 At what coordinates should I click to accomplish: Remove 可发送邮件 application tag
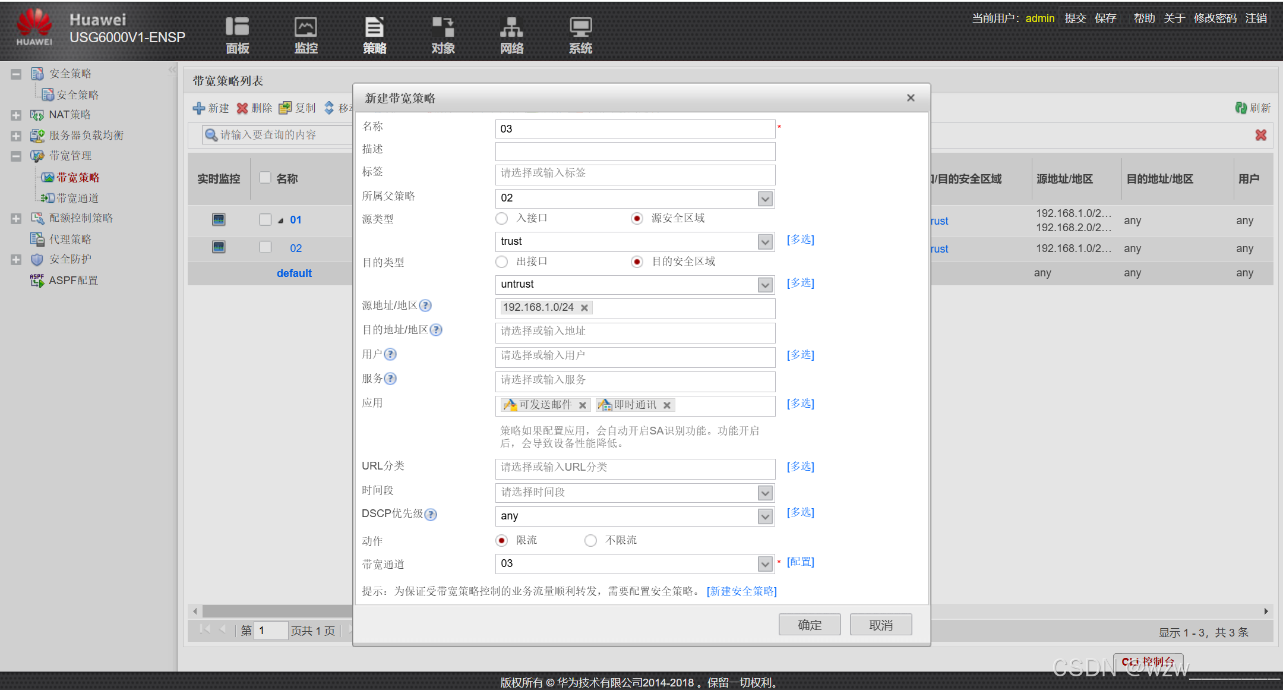583,405
